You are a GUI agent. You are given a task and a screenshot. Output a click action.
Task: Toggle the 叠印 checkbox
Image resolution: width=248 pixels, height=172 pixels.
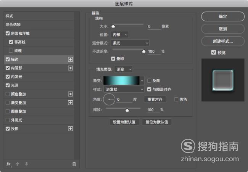pyautogui.click(x=113, y=59)
